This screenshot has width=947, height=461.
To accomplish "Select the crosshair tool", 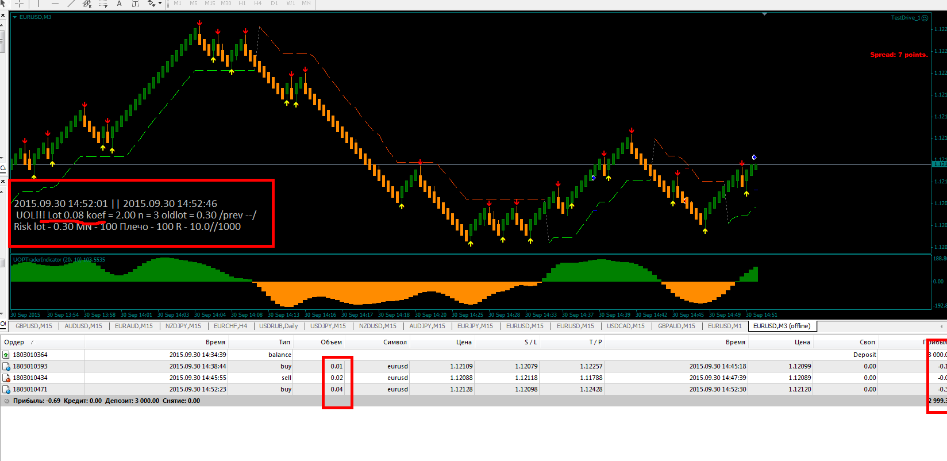I will [x=19, y=3].
